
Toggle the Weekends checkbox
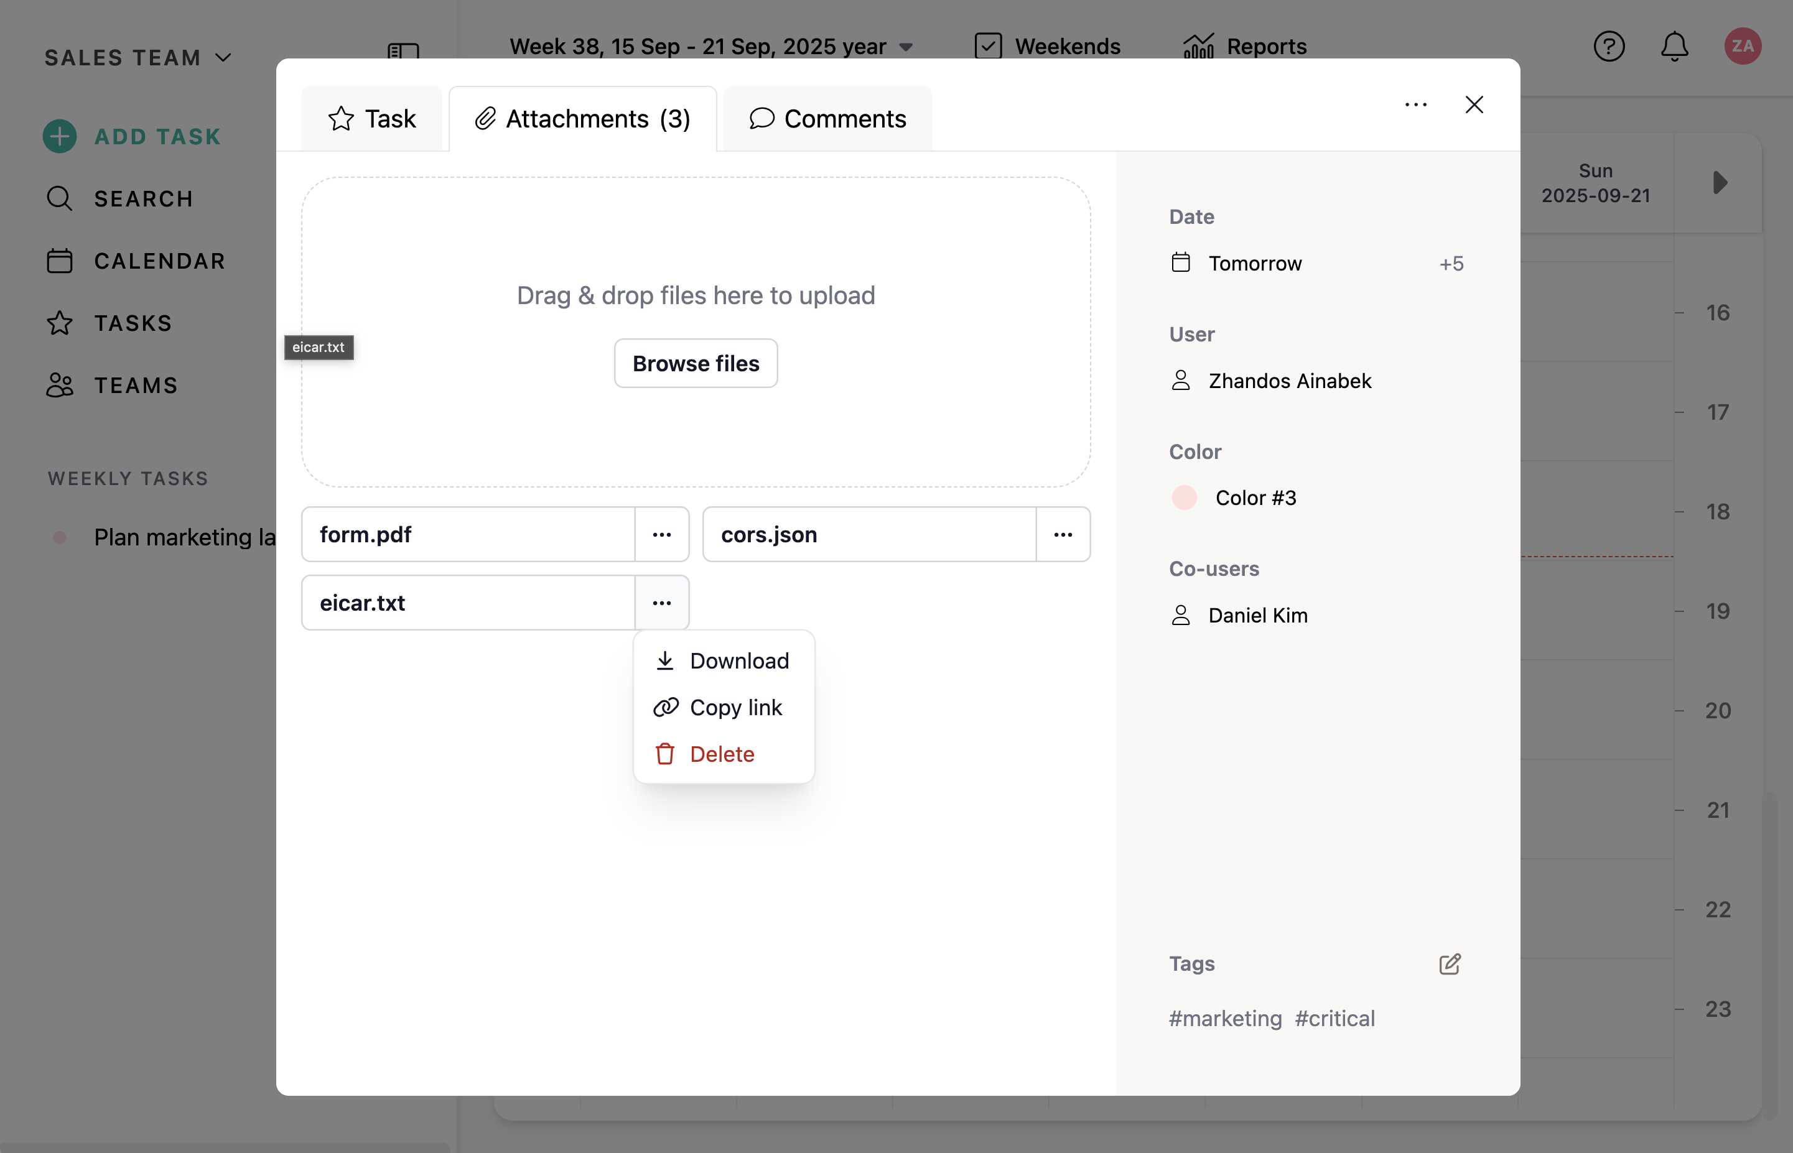988,47
